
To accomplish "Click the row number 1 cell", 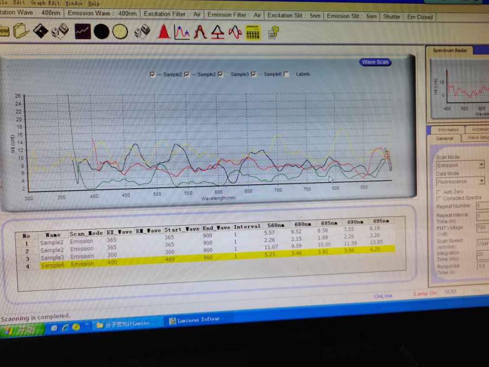I will 27,244.
